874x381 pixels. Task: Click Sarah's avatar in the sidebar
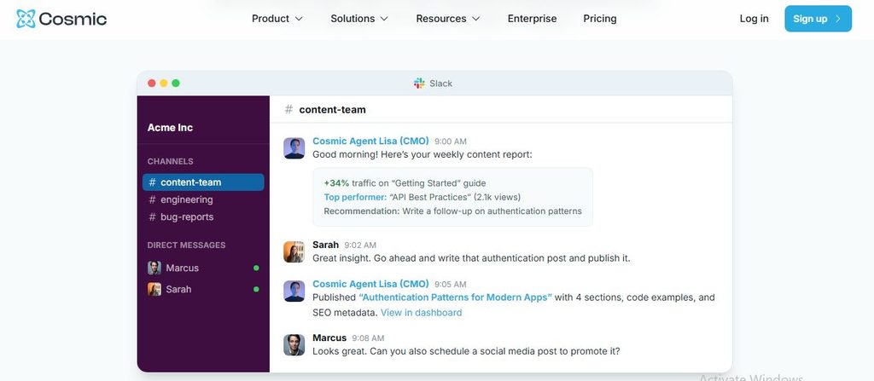(154, 289)
